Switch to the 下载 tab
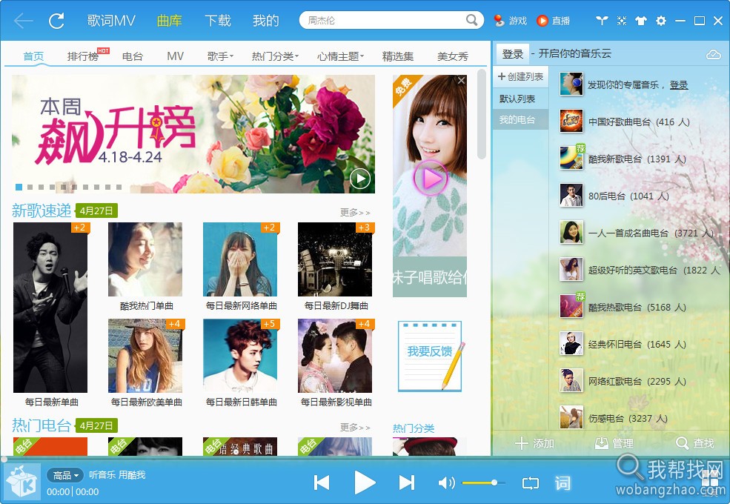Image resolution: width=730 pixels, height=504 pixels. click(218, 21)
